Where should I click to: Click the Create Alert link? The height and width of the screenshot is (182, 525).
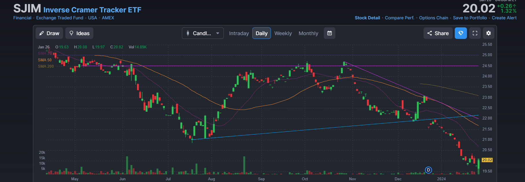504,18
